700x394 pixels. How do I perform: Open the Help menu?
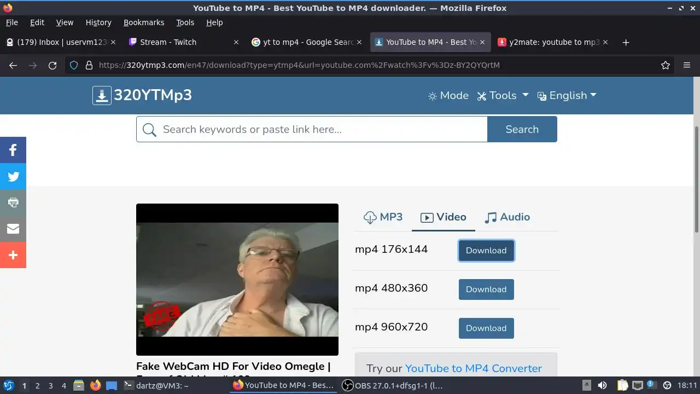(214, 22)
